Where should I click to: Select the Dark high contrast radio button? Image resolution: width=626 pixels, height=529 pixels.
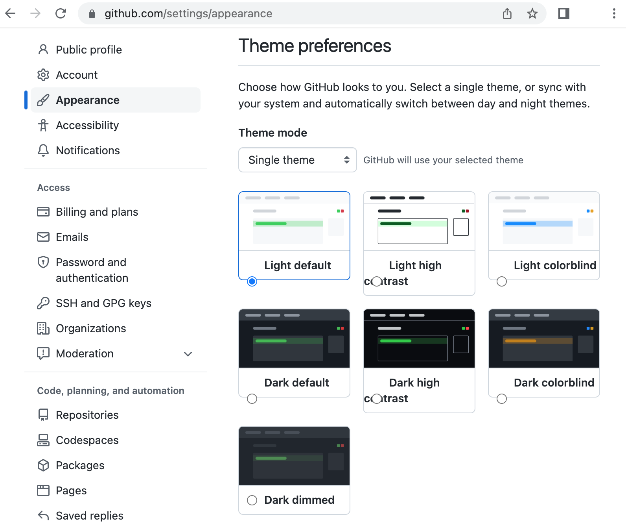[377, 399]
